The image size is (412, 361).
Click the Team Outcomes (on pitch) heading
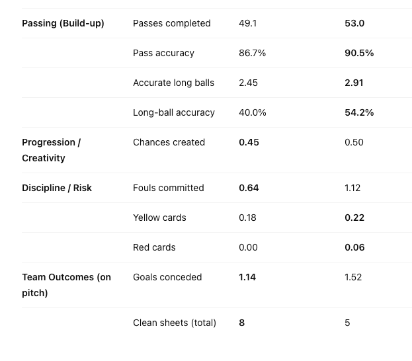click(66, 285)
